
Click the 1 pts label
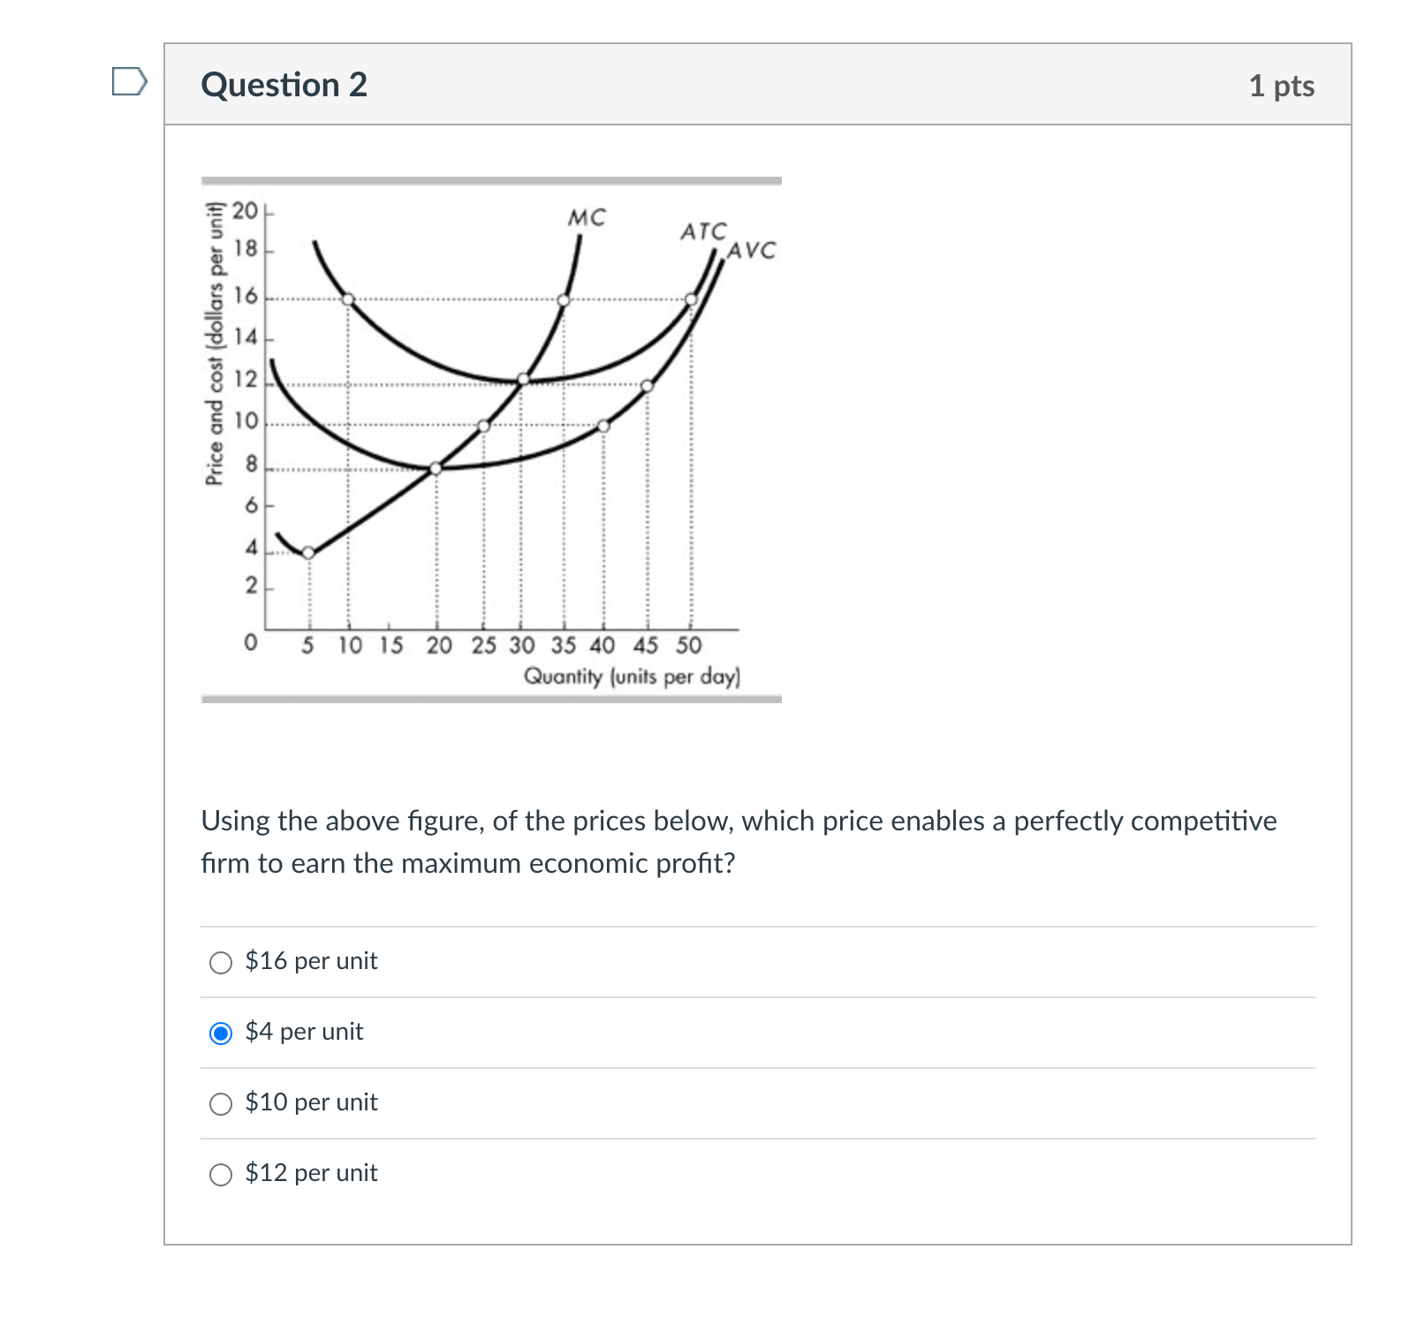[x=1281, y=85]
